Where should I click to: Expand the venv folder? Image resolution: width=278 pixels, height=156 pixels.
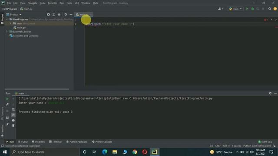coord(10,23)
